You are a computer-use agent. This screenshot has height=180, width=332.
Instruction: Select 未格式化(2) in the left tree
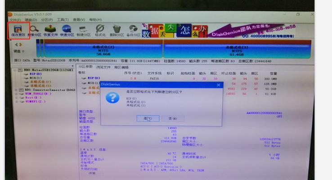[40, 82]
